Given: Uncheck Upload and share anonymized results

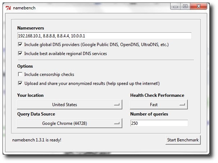Looking at the screenshot, I should [x=20, y=83].
